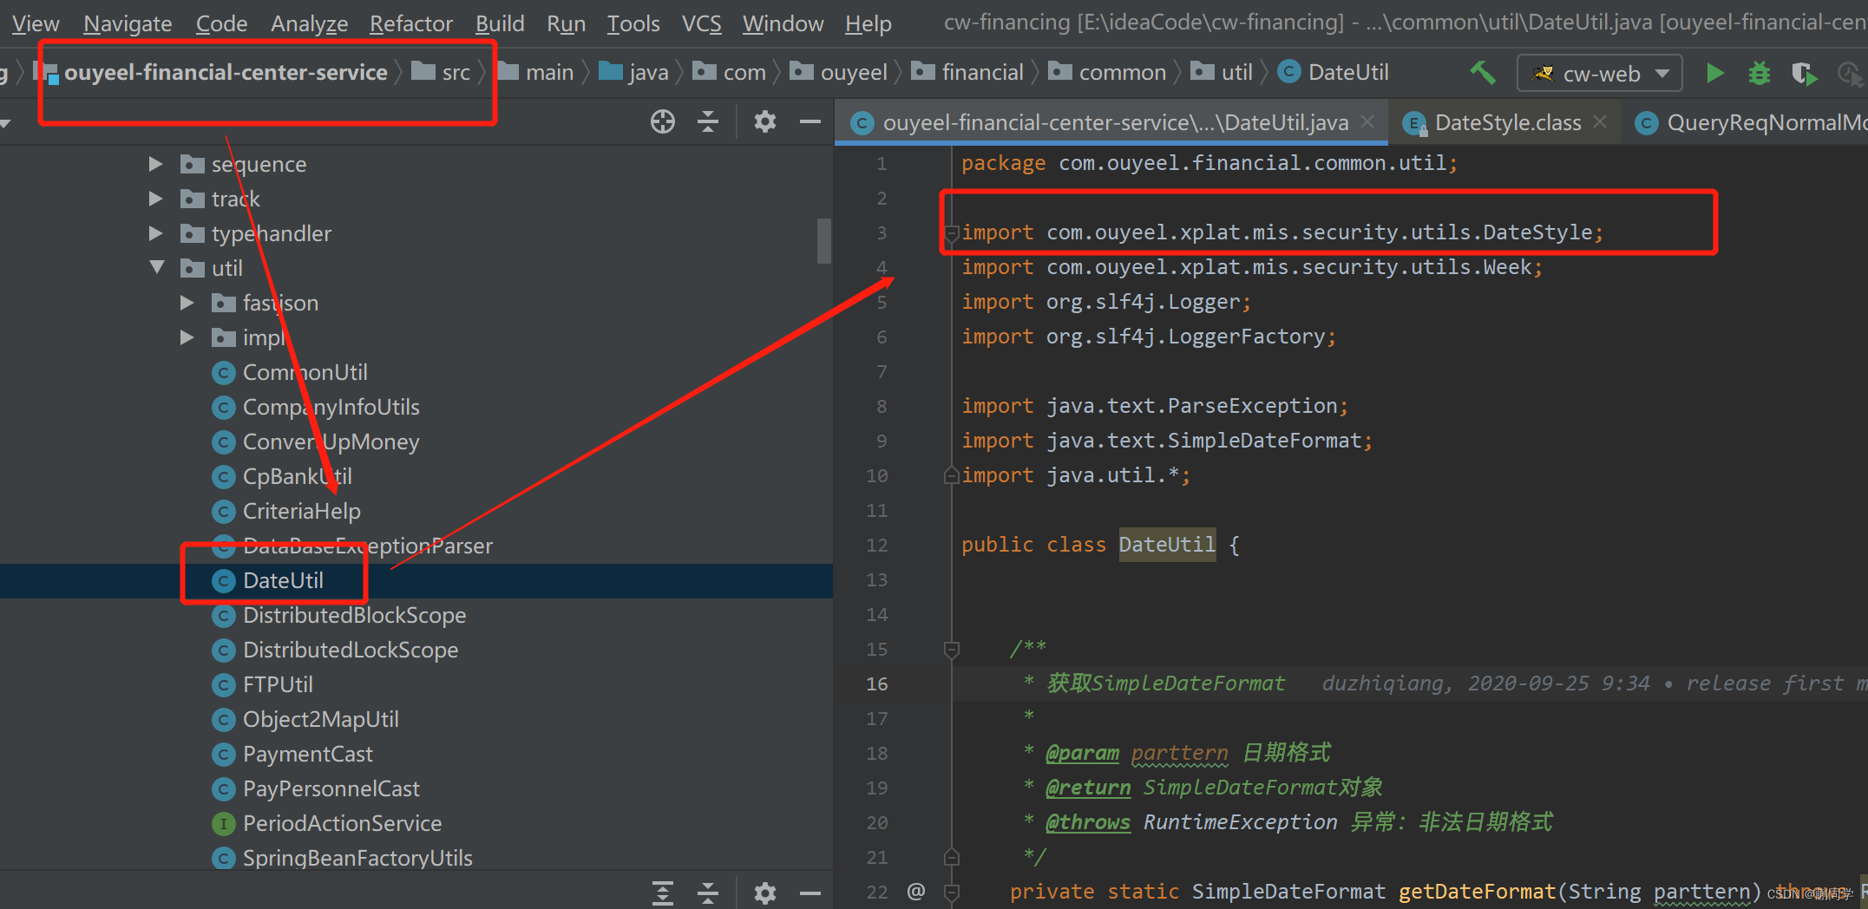Click the main breadcrumb folder
The image size is (1868, 909).
pyautogui.click(x=534, y=72)
